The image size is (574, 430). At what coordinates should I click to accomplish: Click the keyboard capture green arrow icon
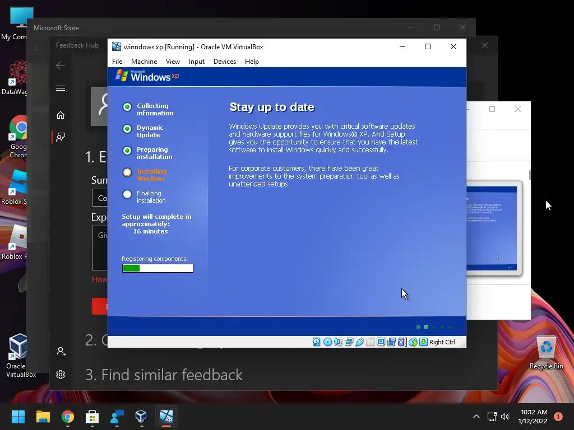(424, 342)
